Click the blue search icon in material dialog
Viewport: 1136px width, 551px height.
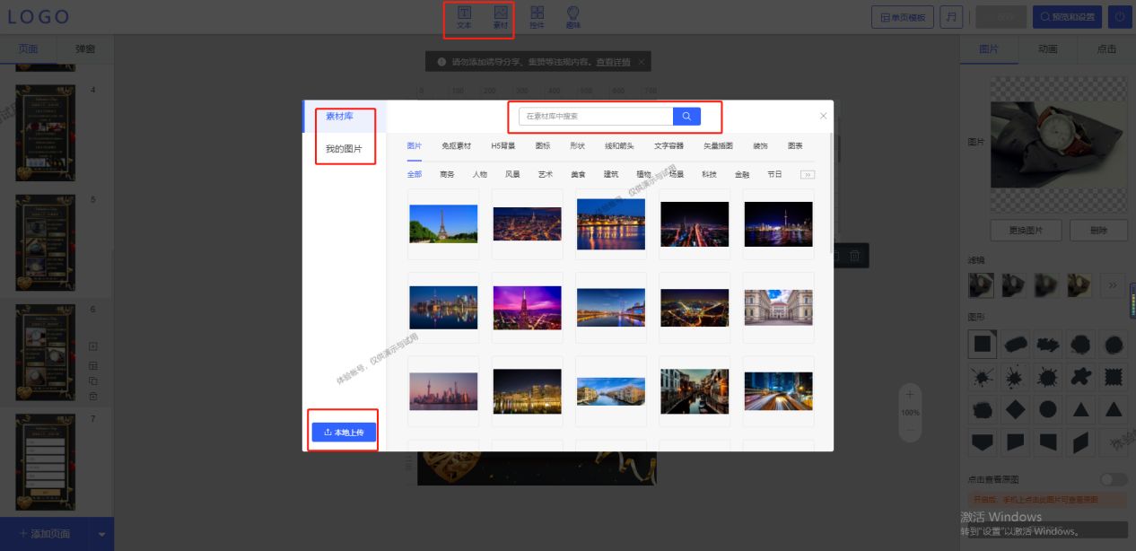(x=686, y=116)
